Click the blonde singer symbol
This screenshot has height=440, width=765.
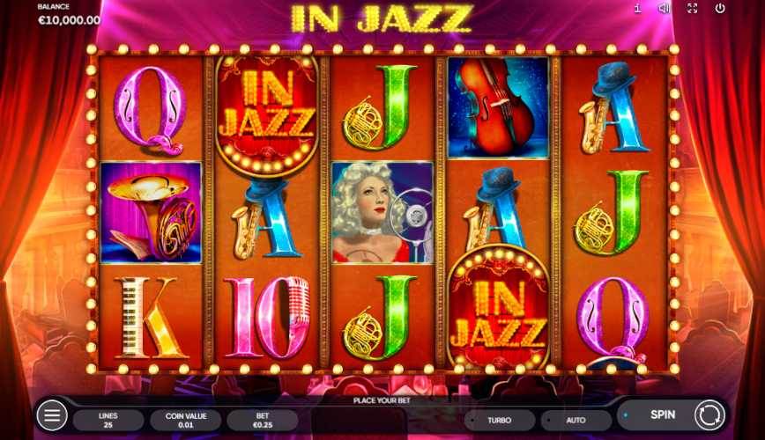(x=382, y=213)
